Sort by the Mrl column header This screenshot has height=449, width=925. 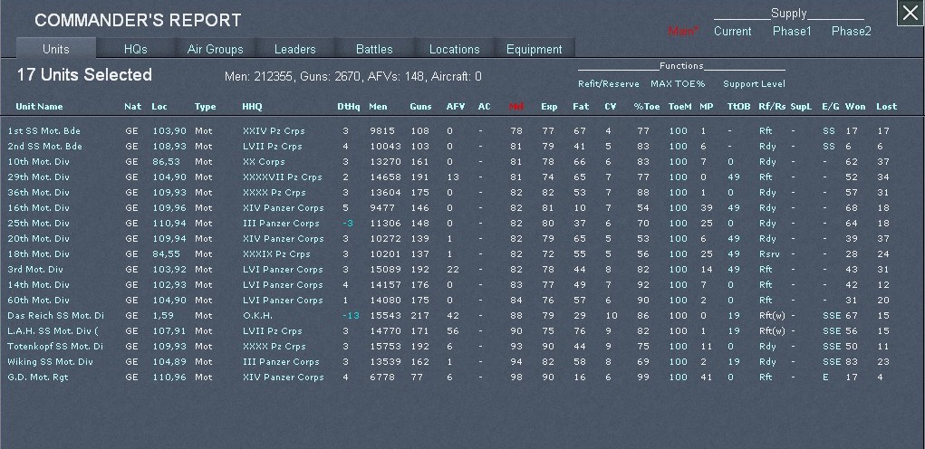[x=516, y=107]
